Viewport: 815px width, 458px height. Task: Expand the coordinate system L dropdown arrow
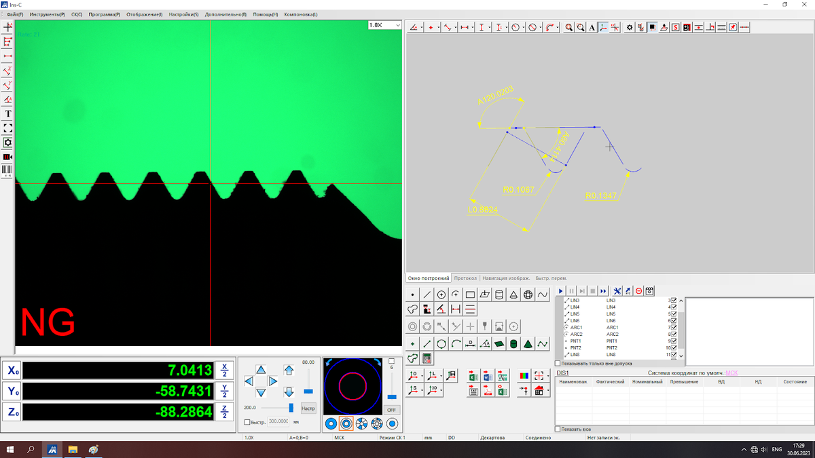(441, 375)
